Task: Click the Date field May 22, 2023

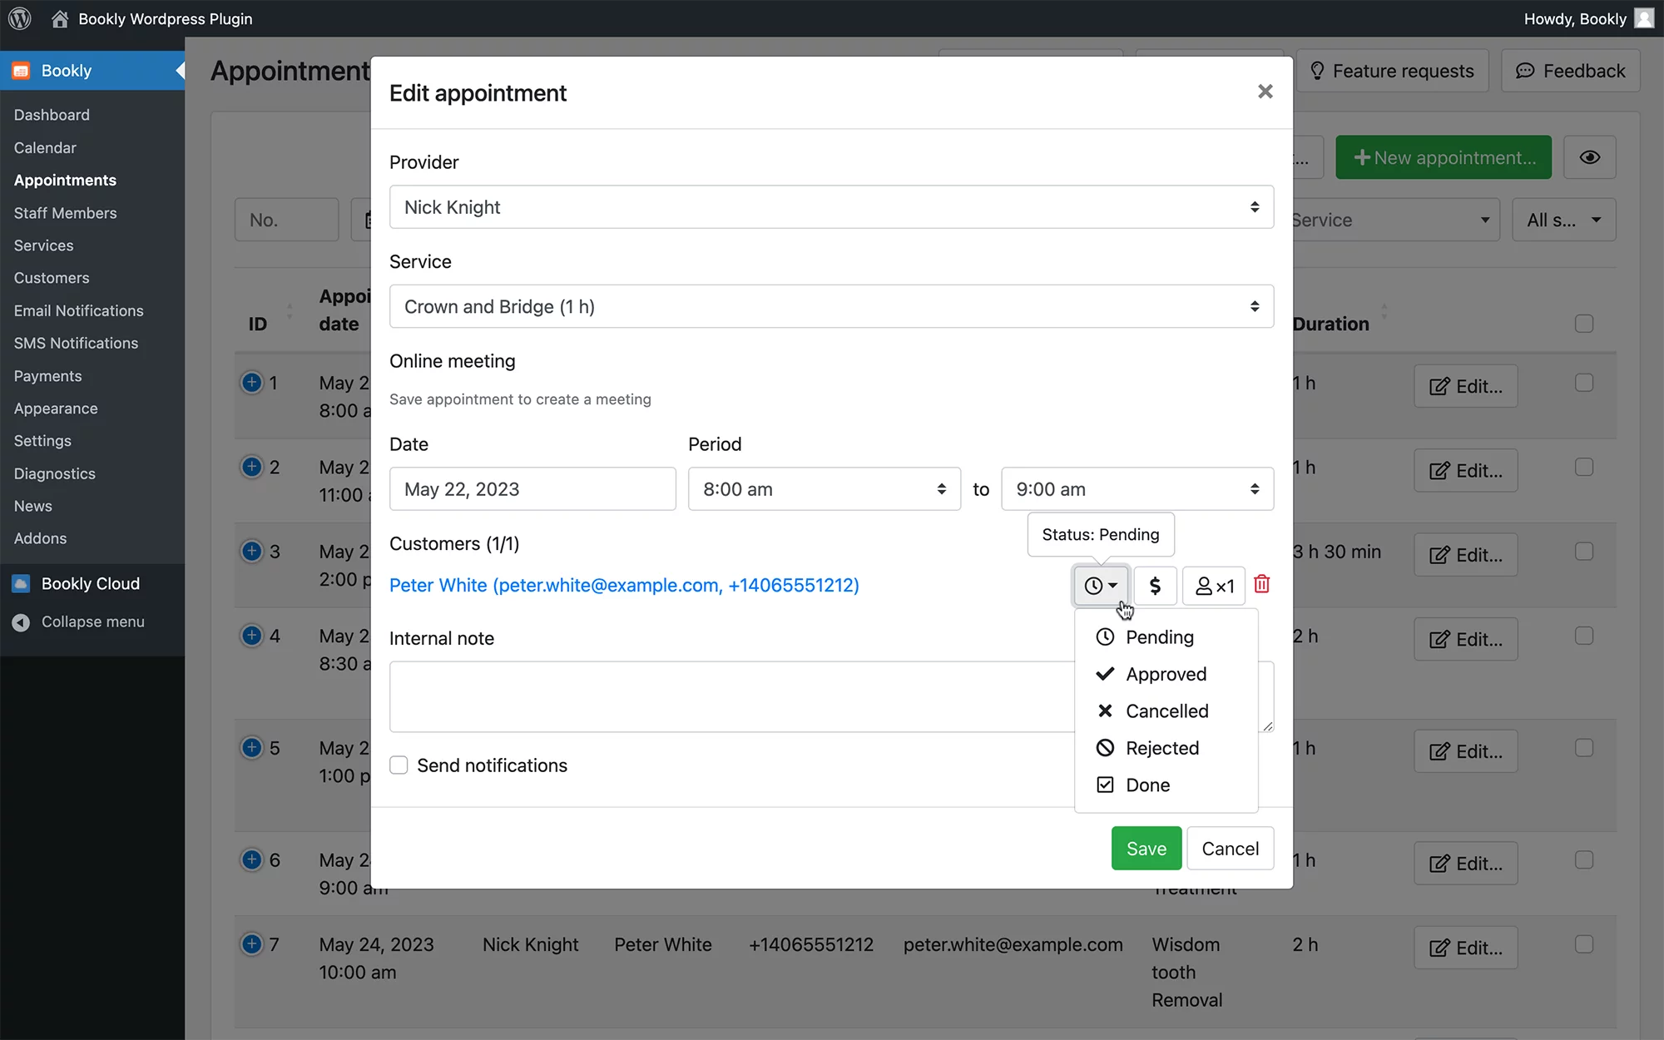Action: click(532, 489)
